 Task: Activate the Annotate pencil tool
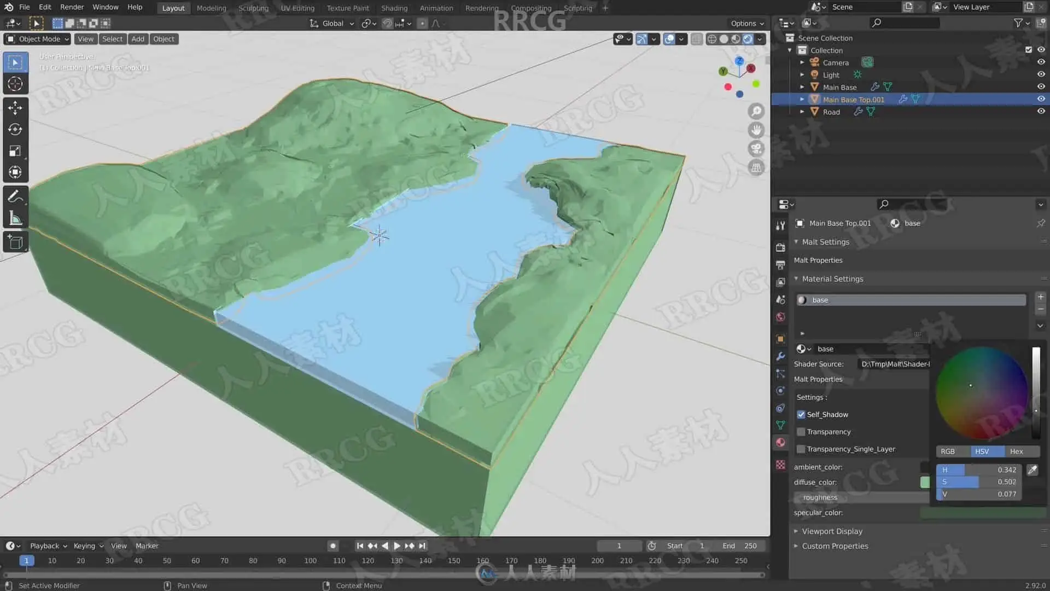[15, 196]
